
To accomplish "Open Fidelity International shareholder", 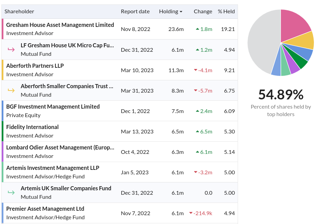I will 32,127.
